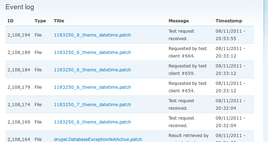Image resolution: width=268 pixels, height=142 pixels.
Task: Click 'File' type in row 2,108,184
Action: click(x=38, y=70)
